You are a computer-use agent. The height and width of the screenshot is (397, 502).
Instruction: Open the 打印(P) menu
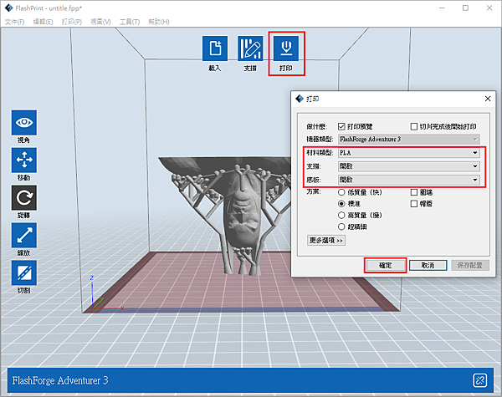point(72,22)
